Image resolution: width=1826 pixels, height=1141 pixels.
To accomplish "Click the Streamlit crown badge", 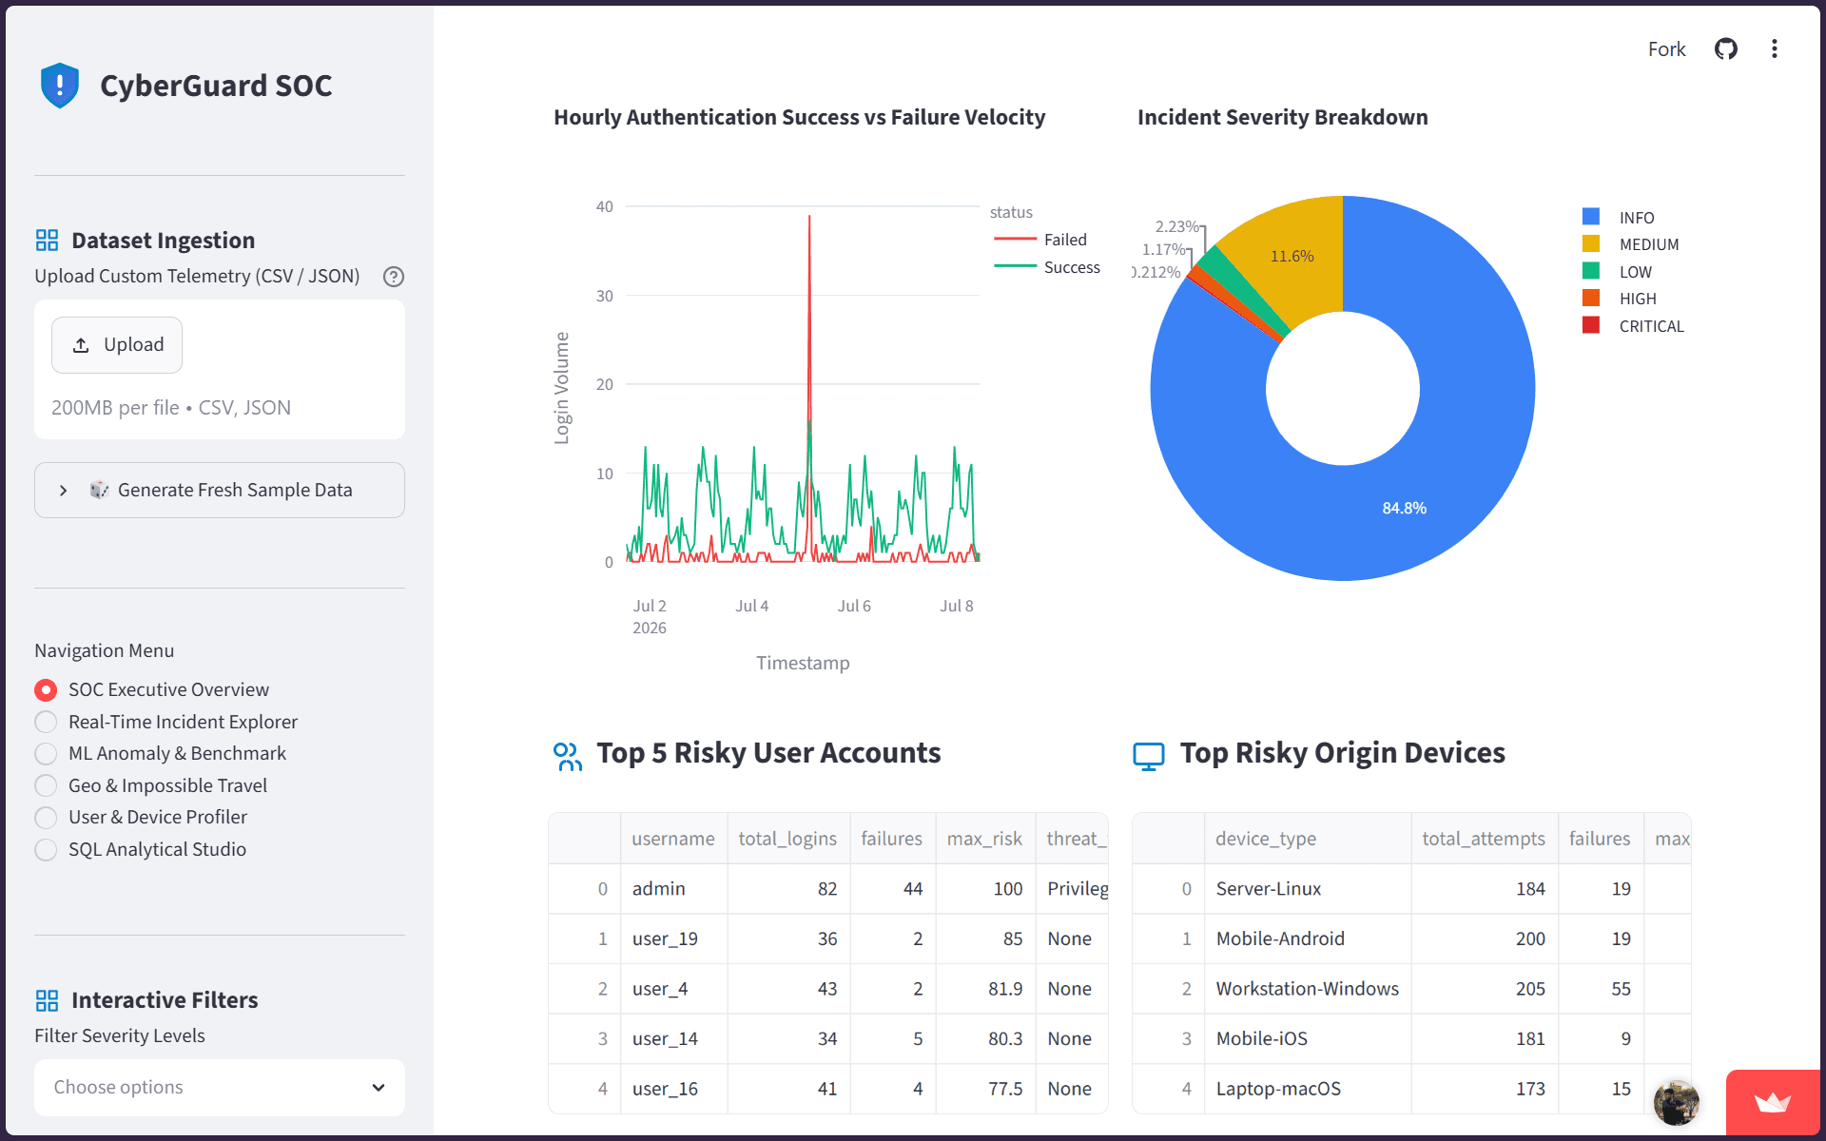I will [x=1773, y=1103].
